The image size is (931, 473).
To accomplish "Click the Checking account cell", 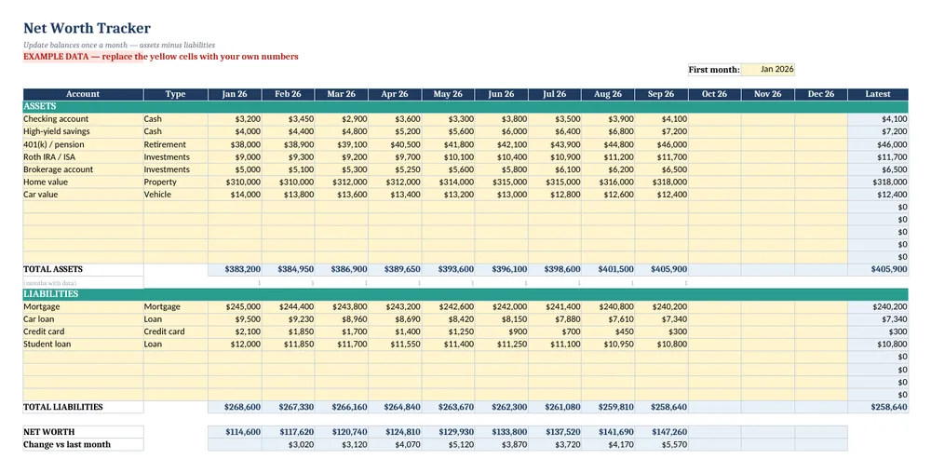I will point(83,119).
